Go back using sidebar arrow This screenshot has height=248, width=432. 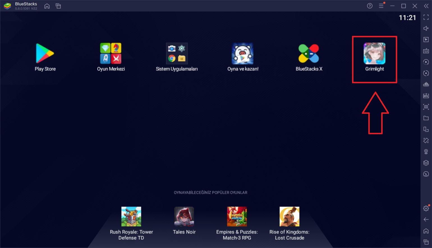coord(426,219)
